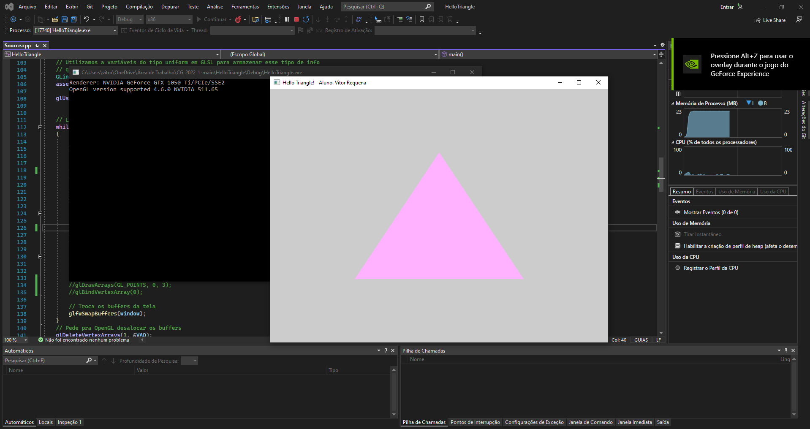This screenshot has width=810, height=429.
Task: Switch to Pontos de Interrupção tab
Action: [x=475, y=422]
